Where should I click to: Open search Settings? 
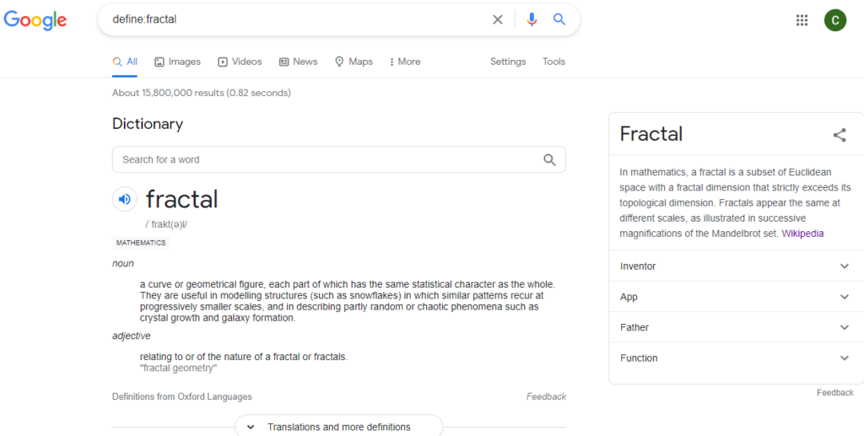click(x=508, y=62)
